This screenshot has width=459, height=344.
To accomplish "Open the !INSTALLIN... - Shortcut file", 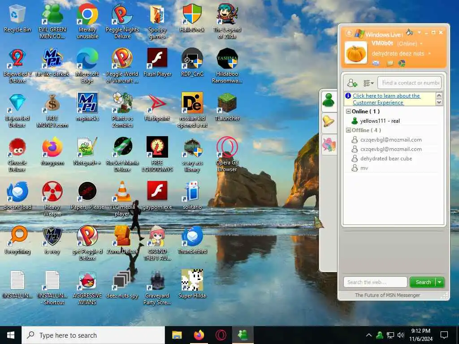I will 52,288.
